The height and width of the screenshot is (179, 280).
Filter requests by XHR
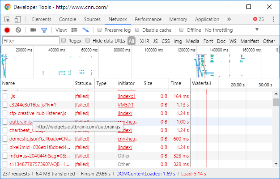(144, 41)
